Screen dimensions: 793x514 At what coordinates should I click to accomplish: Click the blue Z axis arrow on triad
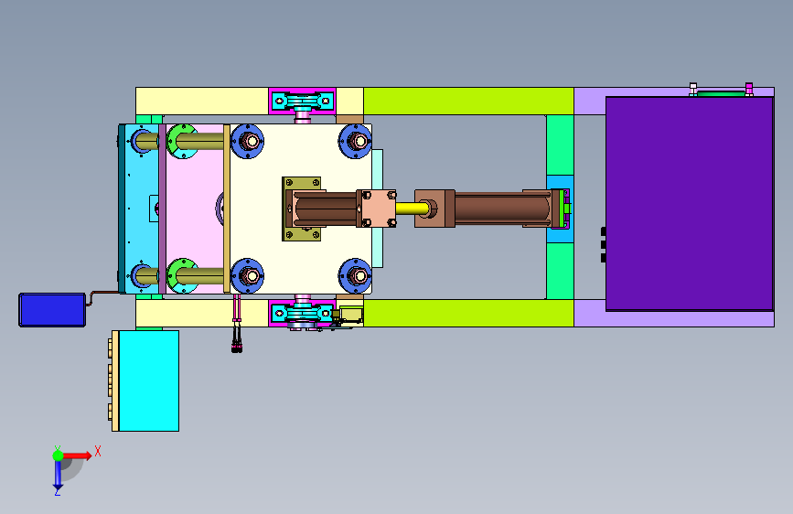click(58, 475)
